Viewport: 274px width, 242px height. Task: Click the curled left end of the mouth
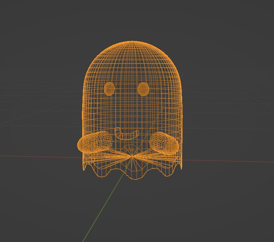(117, 130)
